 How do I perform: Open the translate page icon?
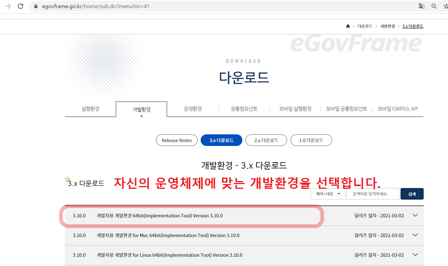pyautogui.click(x=421, y=6)
